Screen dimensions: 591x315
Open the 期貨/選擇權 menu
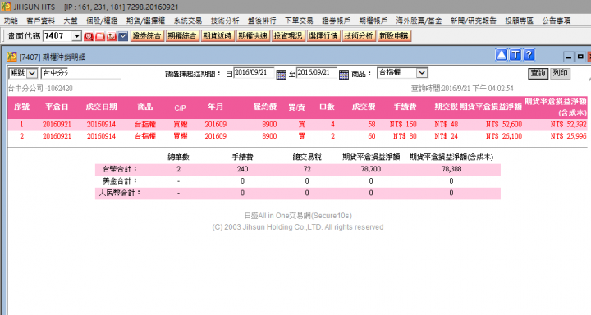145,21
